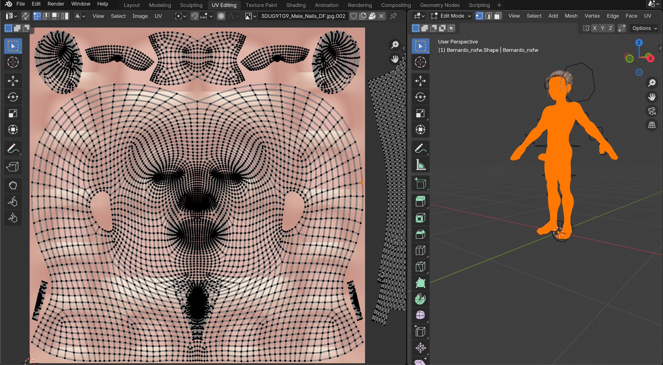Unlink the image with the X button
Screen dimensions: 663x365
(x=381, y=16)
